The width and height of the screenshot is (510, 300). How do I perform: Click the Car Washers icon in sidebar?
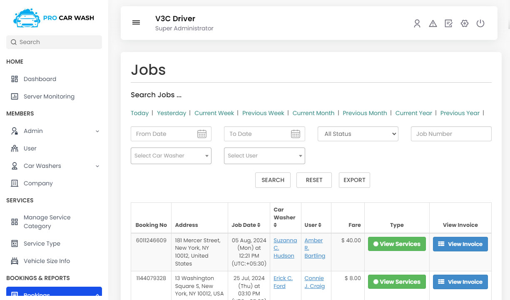tap(15, 166)
